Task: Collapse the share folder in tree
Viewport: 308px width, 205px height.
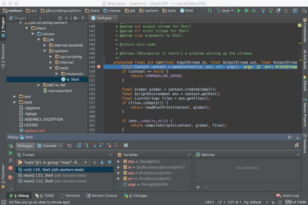Action: point(27,28)
